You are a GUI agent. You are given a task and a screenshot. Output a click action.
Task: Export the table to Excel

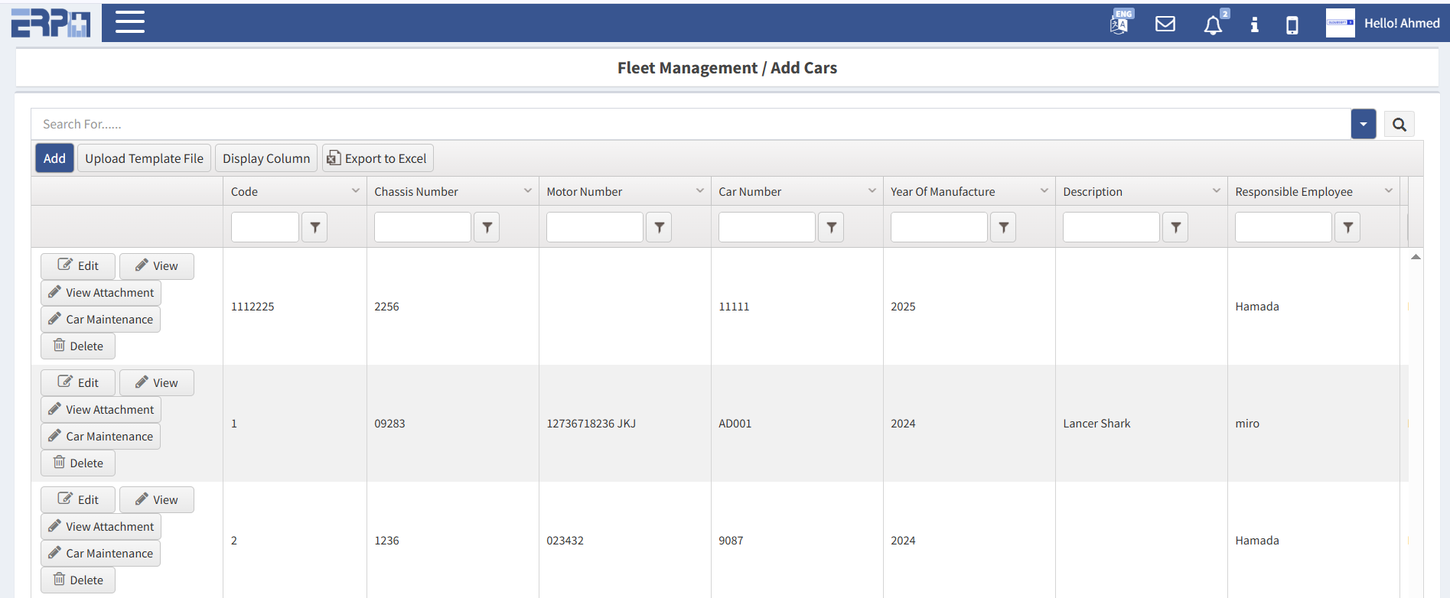click(x=377, y=158)
